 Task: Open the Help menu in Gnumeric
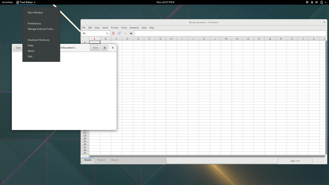coord(152,27)
